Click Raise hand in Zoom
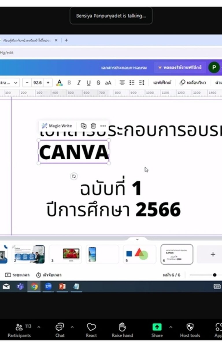222x347 pixels. tap(122, 330)
